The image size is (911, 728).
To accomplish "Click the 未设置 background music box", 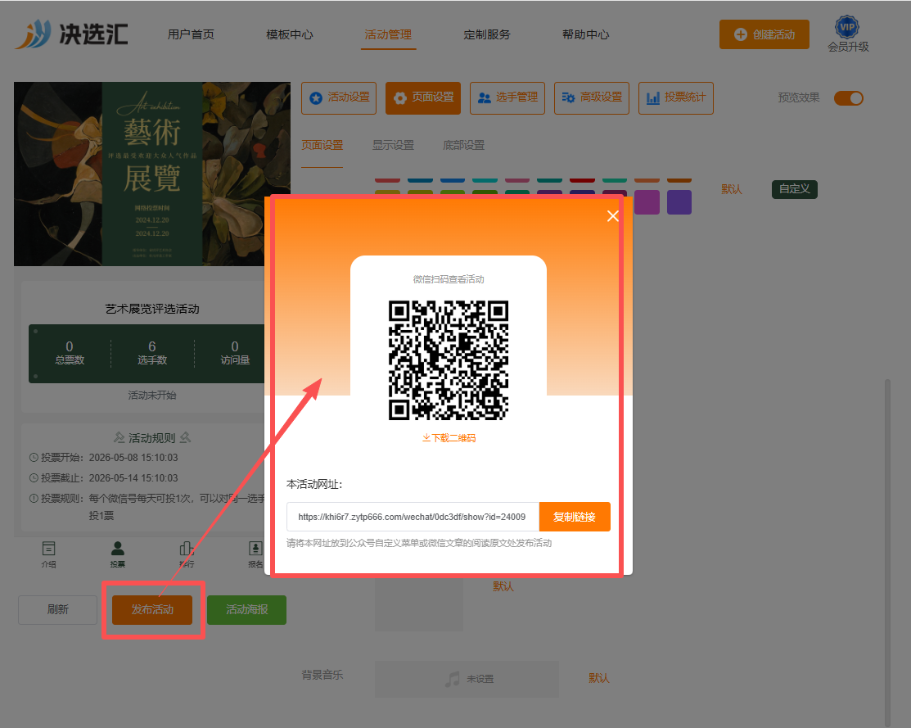I will coord(467,679).
